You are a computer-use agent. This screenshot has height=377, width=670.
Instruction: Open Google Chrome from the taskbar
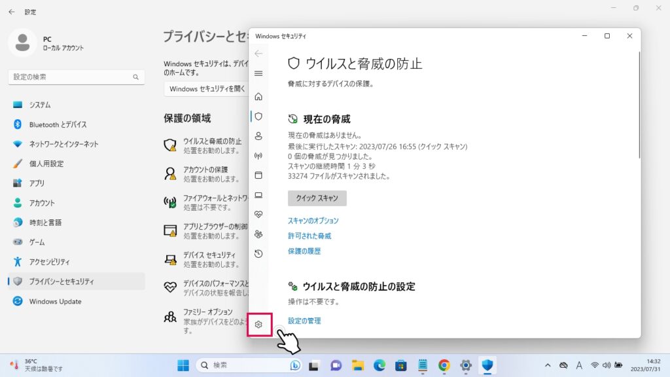coord(444,365)
